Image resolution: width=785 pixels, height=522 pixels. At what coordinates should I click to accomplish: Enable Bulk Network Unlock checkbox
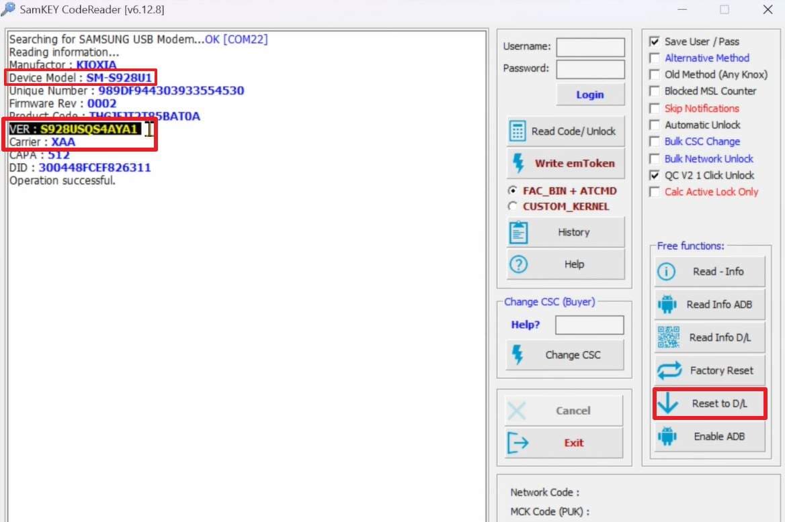655,158
